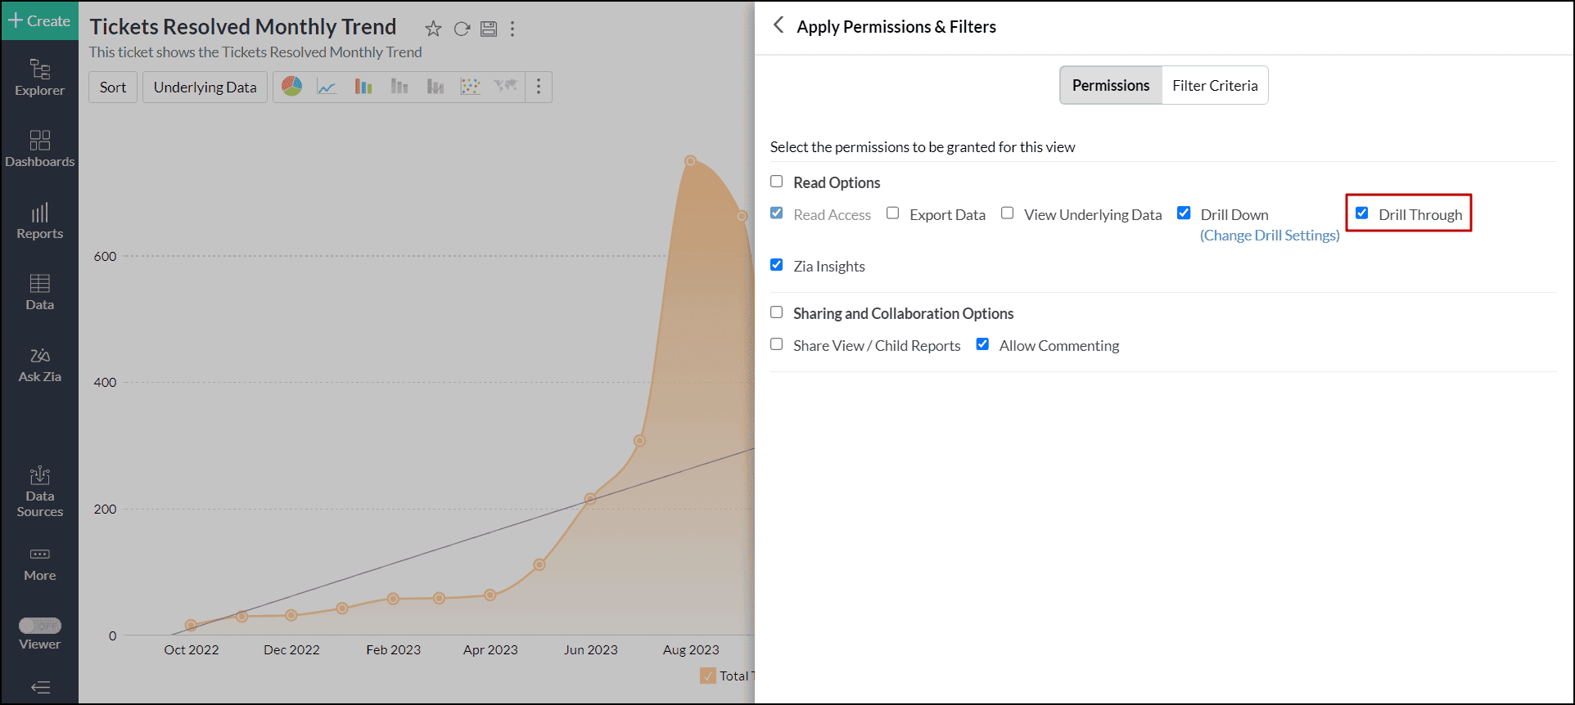Open the Change Drill Settings link

pos(1270,236)
